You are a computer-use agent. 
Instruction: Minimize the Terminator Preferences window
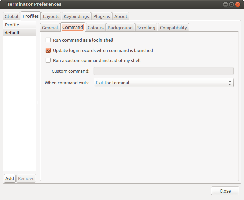(x=225, y=4)
